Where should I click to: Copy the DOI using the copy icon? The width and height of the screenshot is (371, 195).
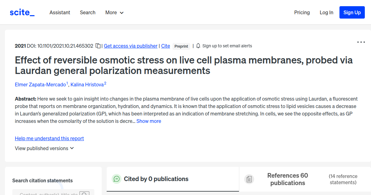click(98, 45)
